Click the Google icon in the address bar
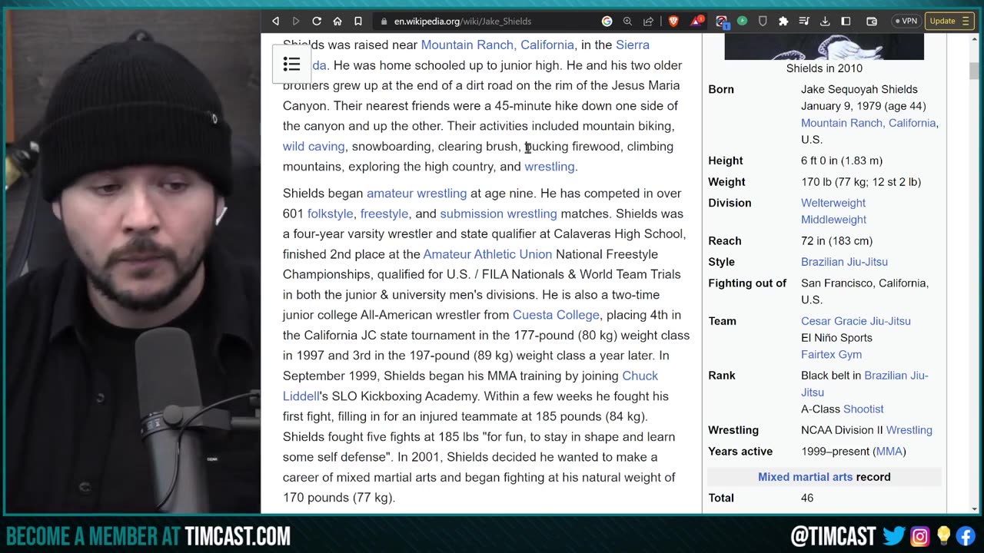The width and height of the screenshot is (984, 553). point(607,22)
